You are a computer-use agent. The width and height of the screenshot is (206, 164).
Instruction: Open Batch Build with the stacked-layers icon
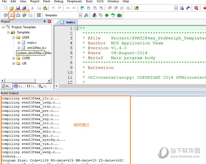click(24, 15)
